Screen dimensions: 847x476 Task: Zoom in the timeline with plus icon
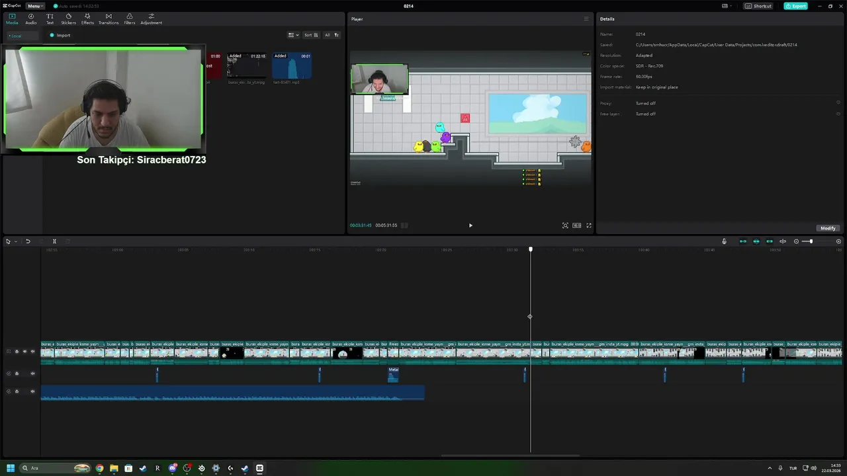[838, 241]
